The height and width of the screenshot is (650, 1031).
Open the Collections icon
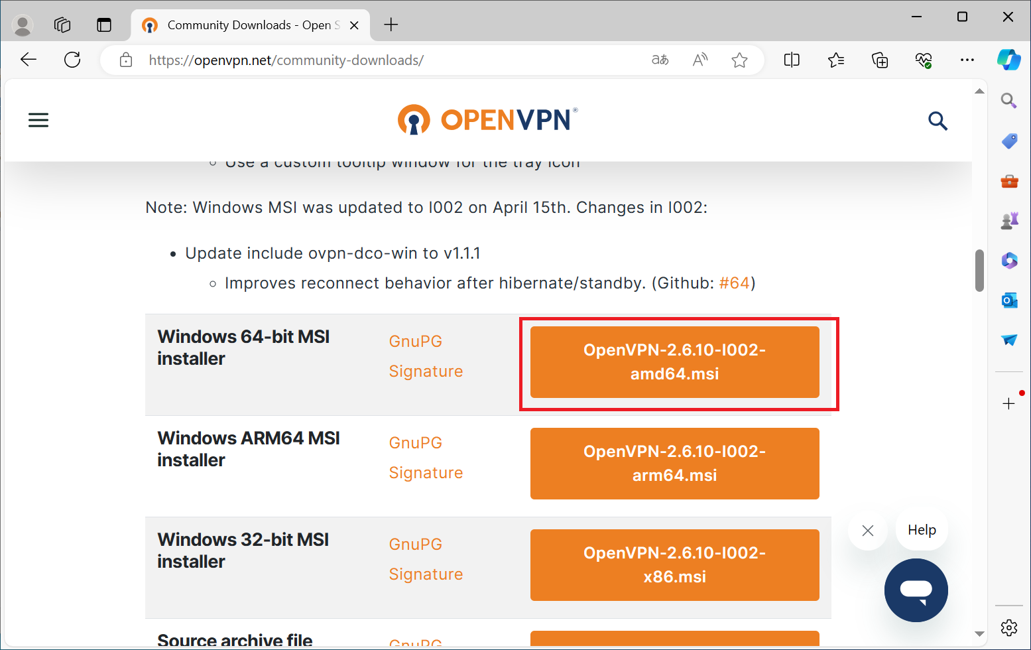[x=880, y=60]
